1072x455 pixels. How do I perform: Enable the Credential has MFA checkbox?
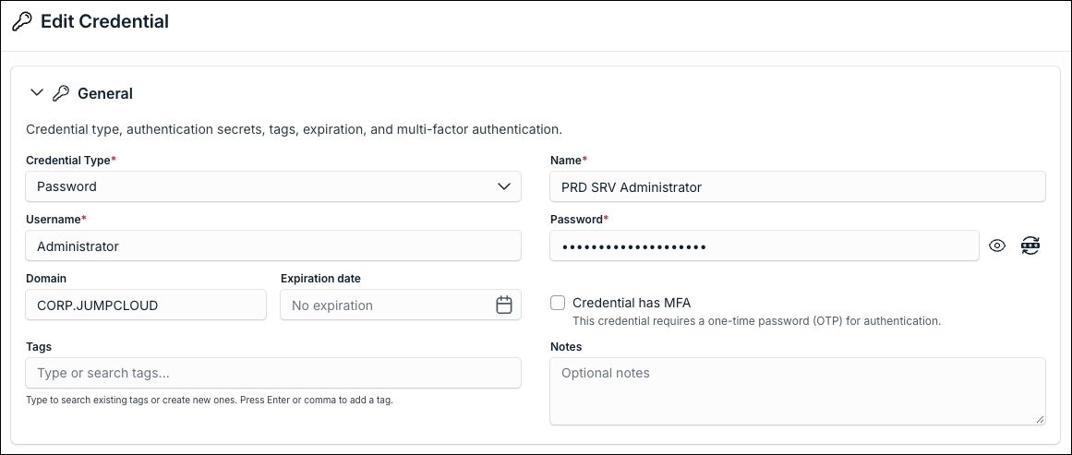(558, 303)
